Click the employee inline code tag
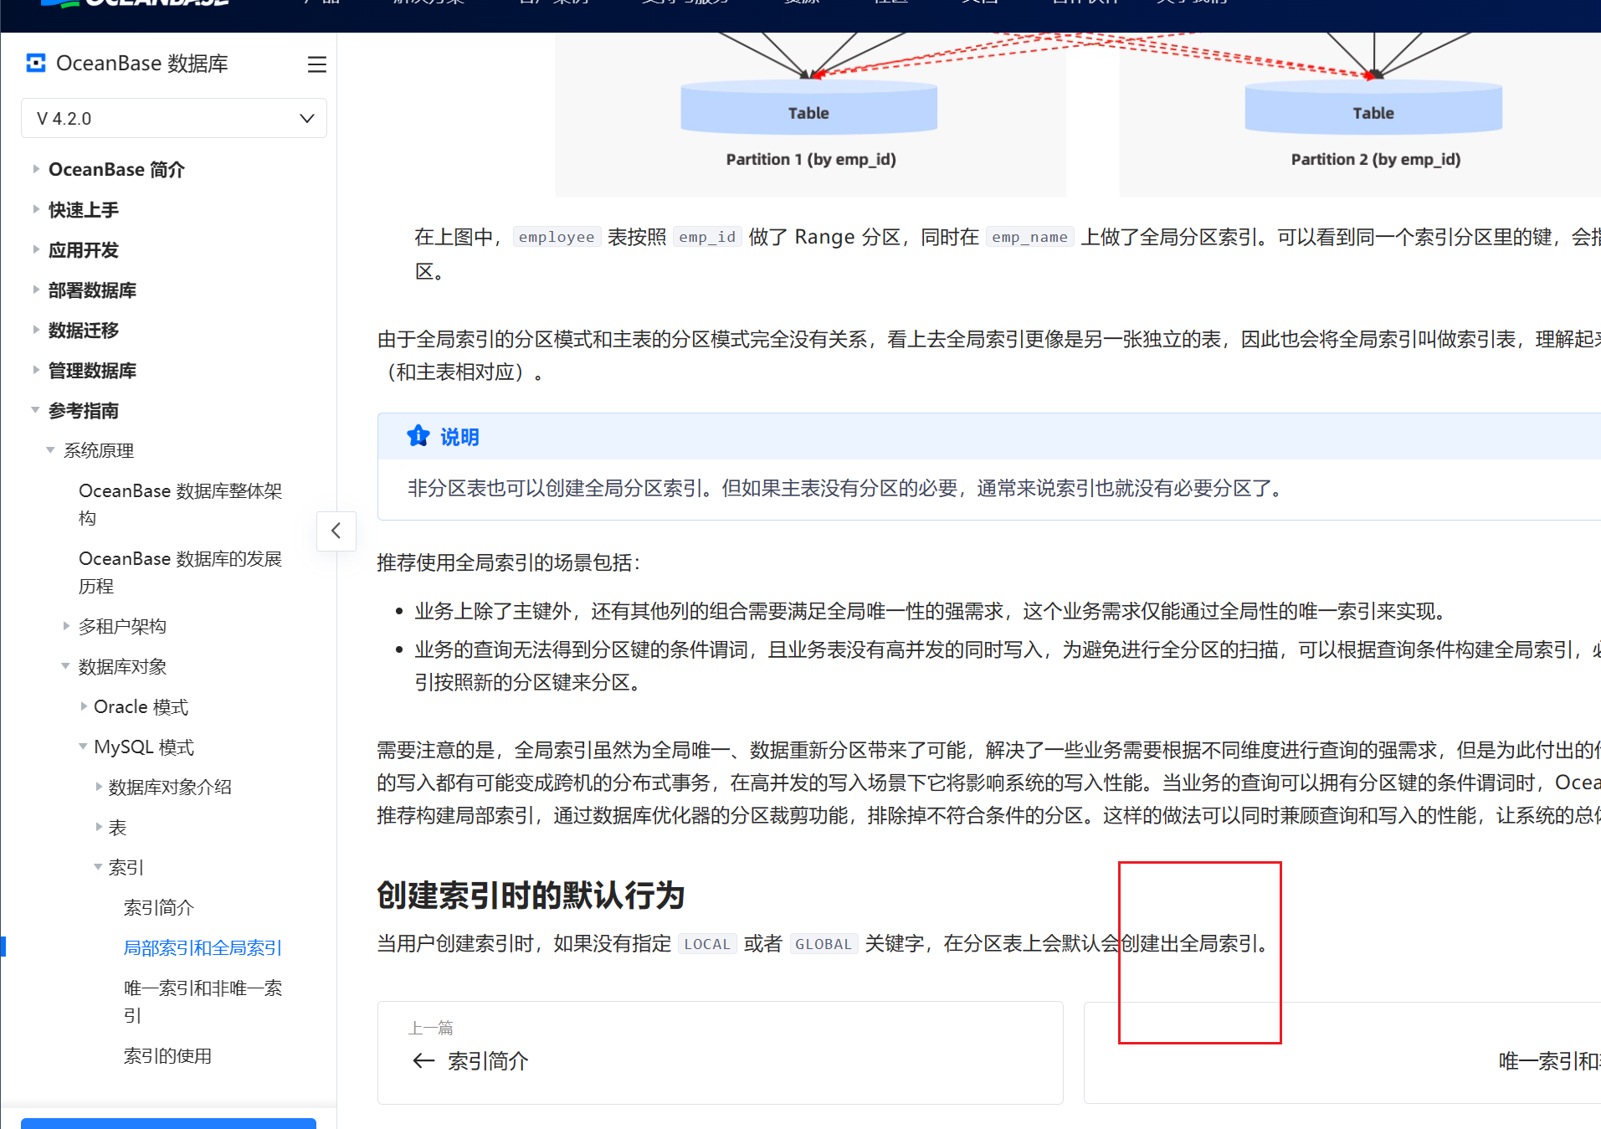 [x=557, y=237]
